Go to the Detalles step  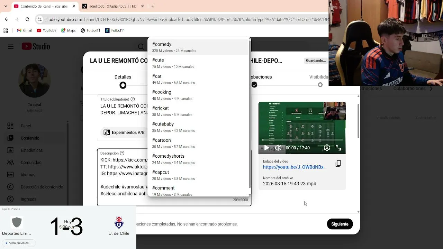pyautogui.click(x=123, y=81)
